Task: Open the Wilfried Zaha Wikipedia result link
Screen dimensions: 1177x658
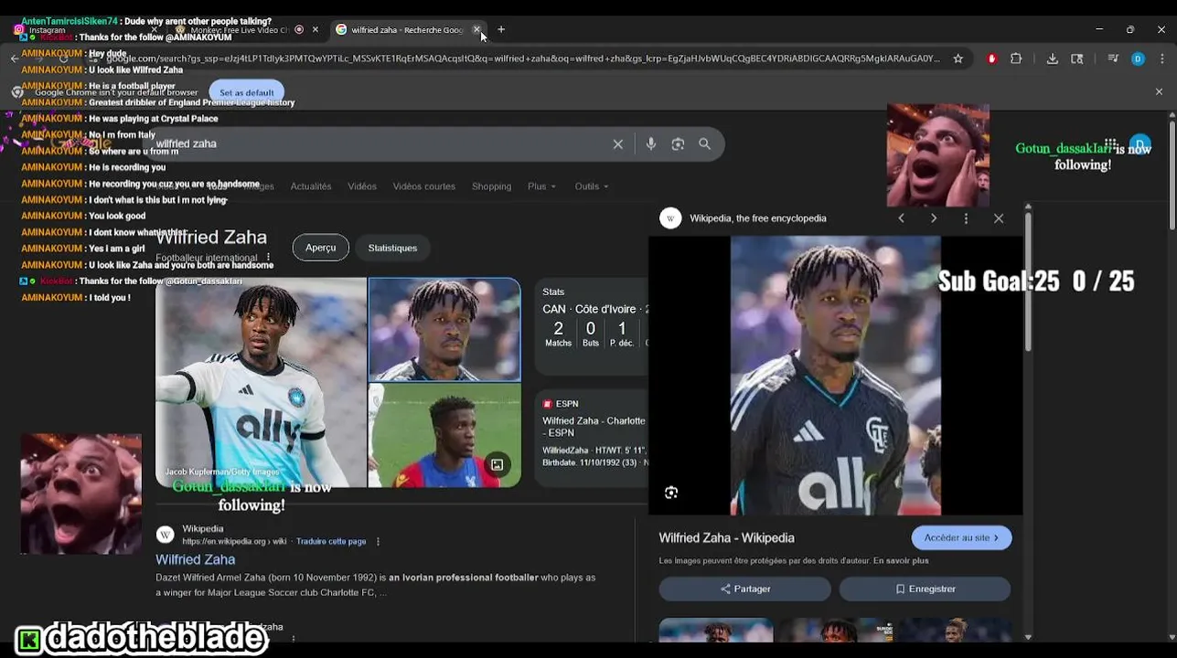Action: (x=195, y=559)
